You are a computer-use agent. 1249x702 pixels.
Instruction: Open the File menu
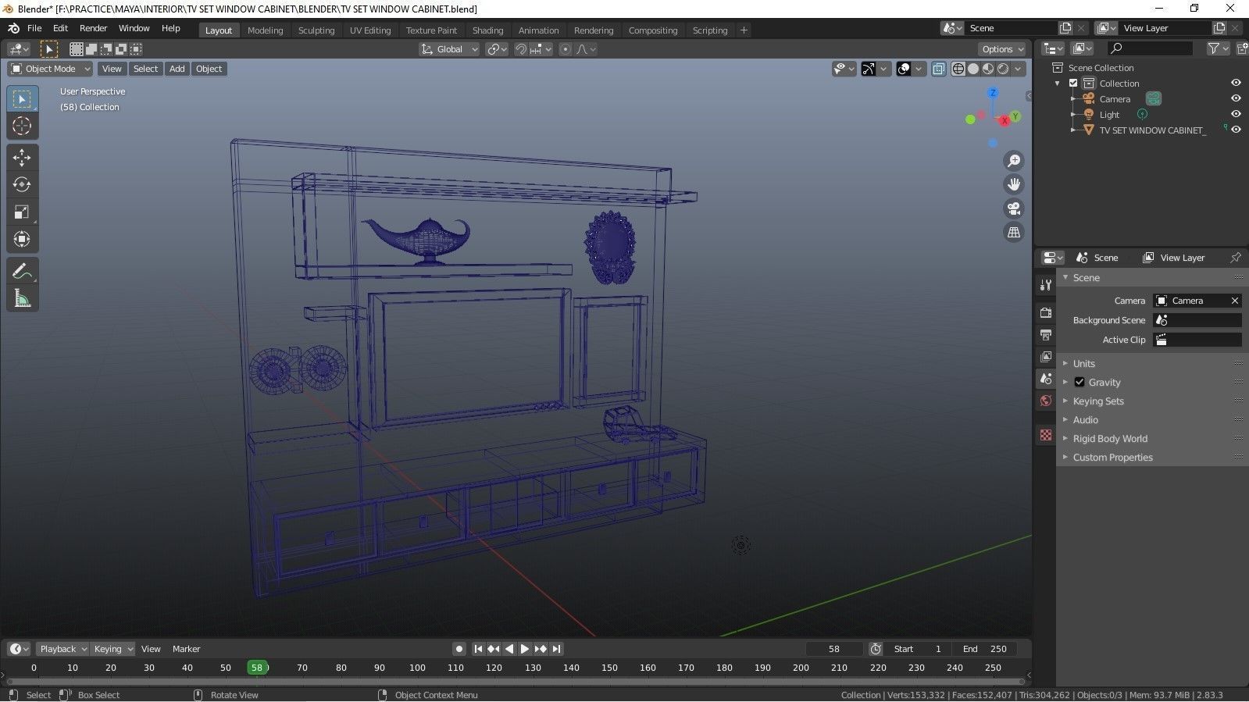34,28
